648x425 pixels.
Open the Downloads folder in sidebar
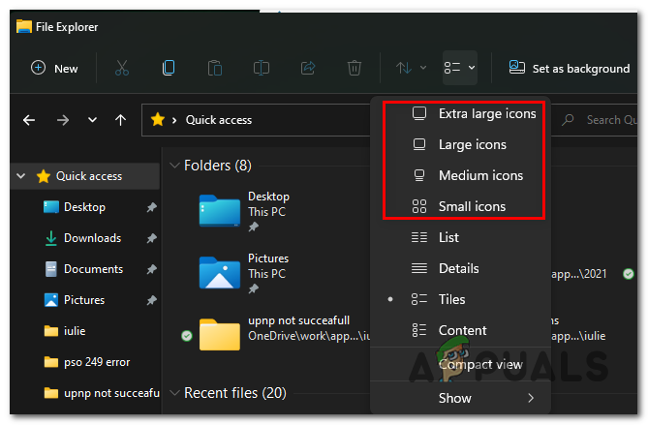pyautogui.click(x=92, y=238)
